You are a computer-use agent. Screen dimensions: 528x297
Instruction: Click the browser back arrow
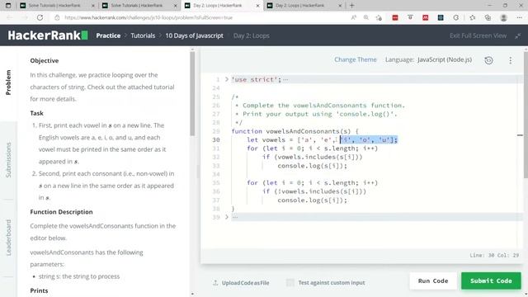pyautogui.click(x=9, y=17)
